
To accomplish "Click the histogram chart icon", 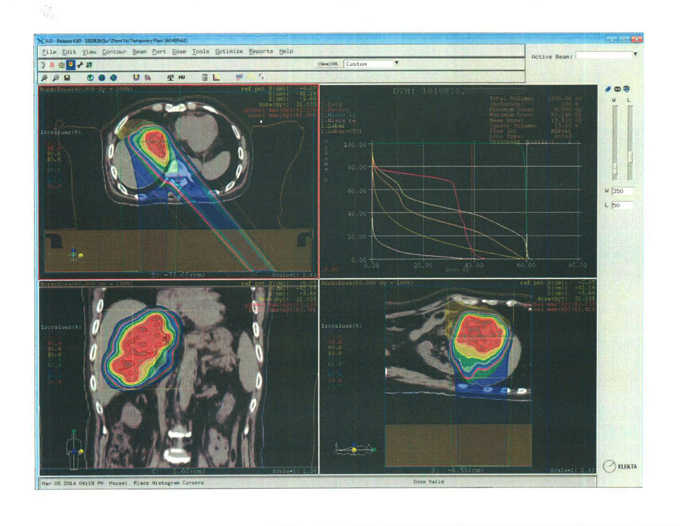I will [x=216, y=78].
